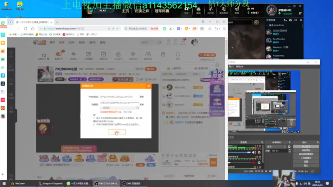Open the Douyu 首页 nav item

tap(52, 42)
